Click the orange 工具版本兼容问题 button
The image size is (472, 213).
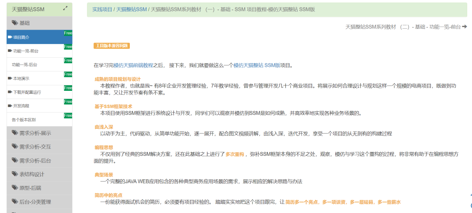[x=111, y=46]
